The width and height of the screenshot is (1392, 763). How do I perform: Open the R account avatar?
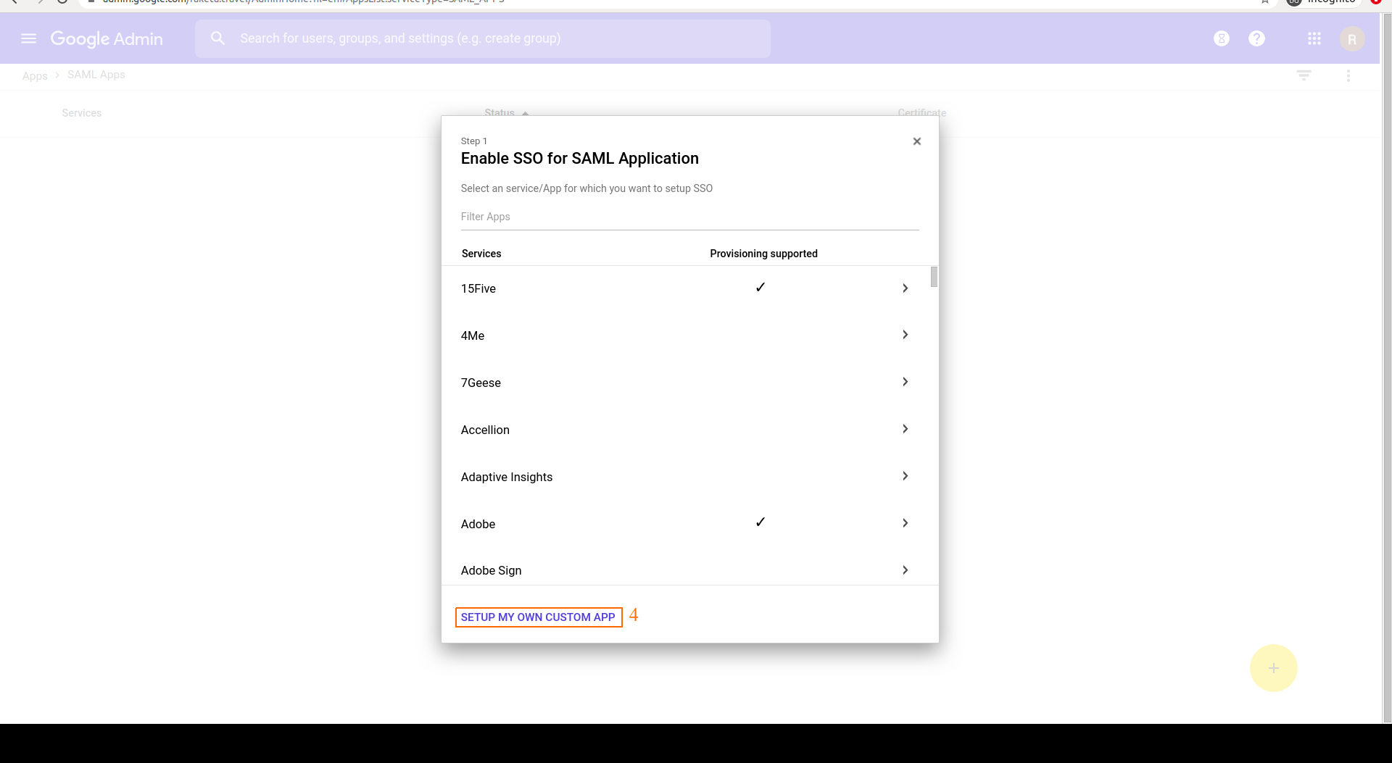1352,39
